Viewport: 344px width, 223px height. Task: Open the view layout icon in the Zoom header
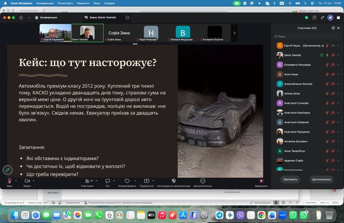[339, 18]
